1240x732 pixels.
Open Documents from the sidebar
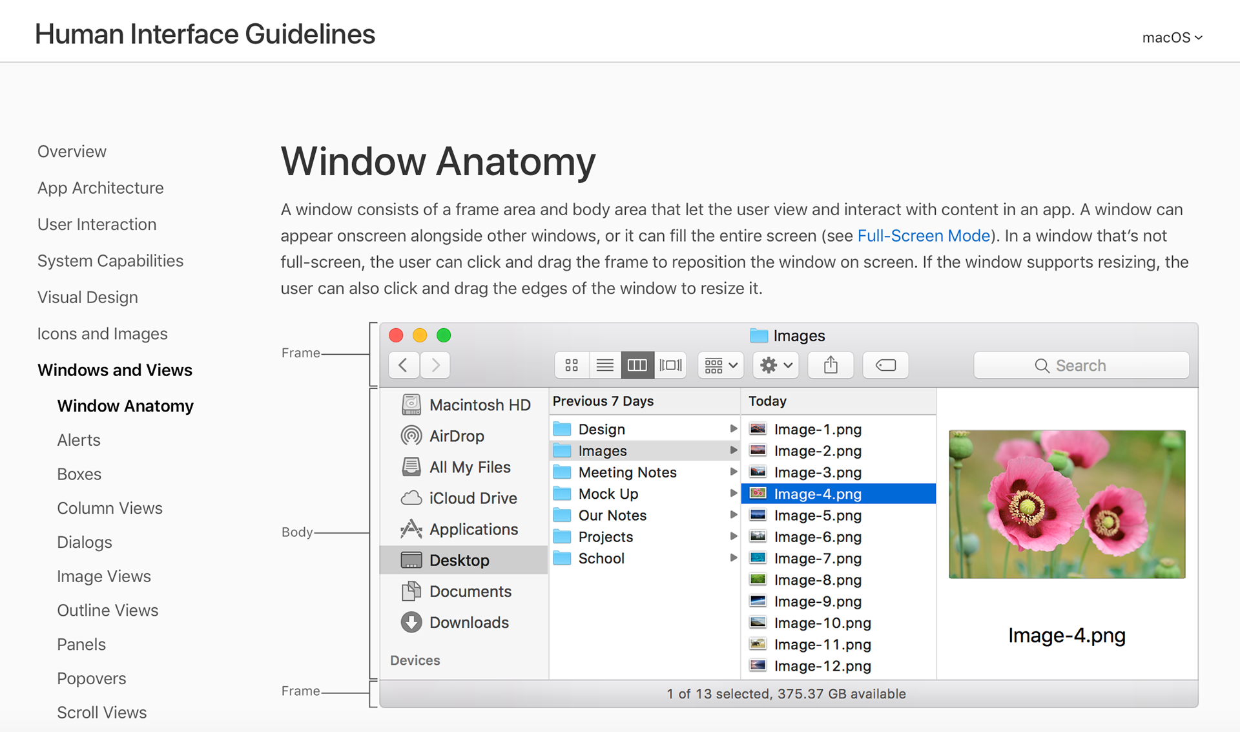point(464,591)
